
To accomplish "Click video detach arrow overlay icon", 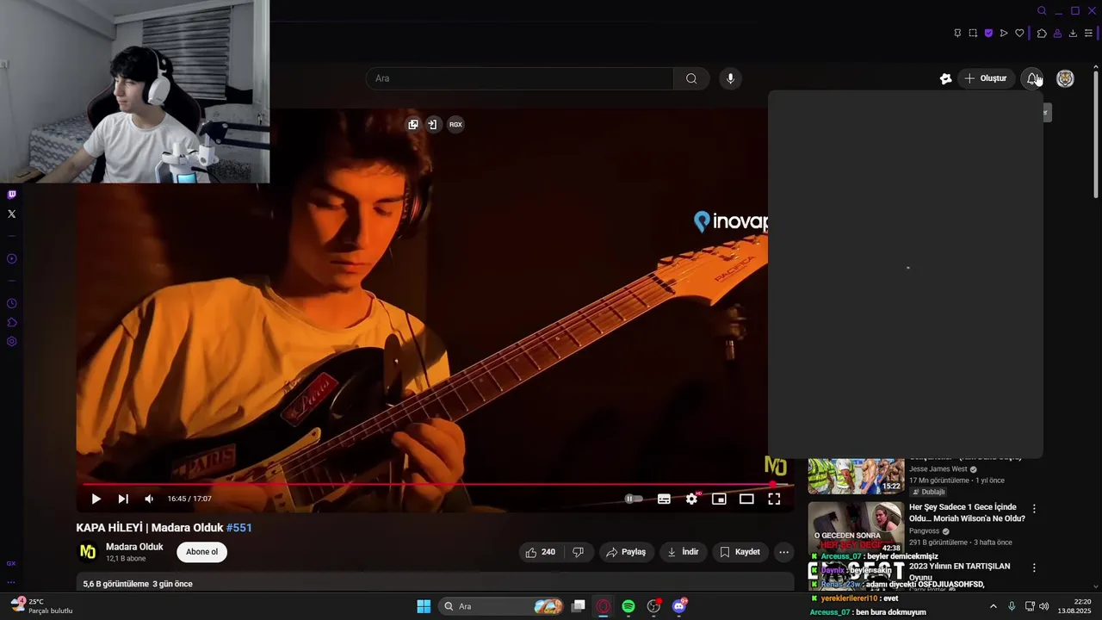I will coord(432,124).
